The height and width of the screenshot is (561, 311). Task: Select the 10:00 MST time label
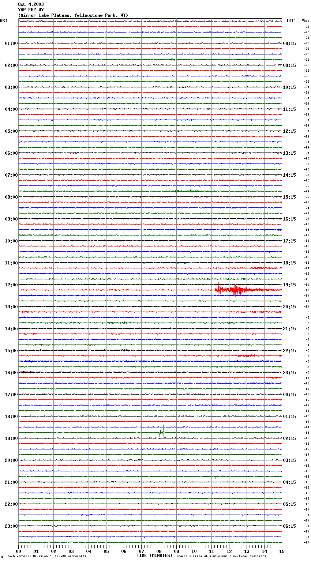(x=11, y=241)
